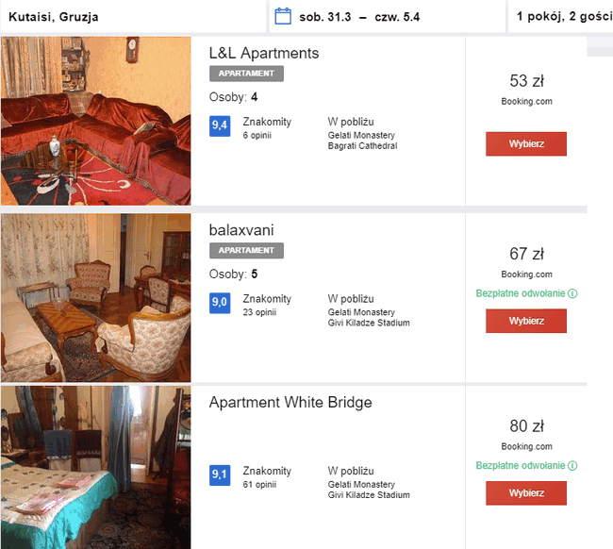Pick Apartment White Bridge via Wybierz
The width and height of the screenshot is (613, 549).
click(526, 493)
